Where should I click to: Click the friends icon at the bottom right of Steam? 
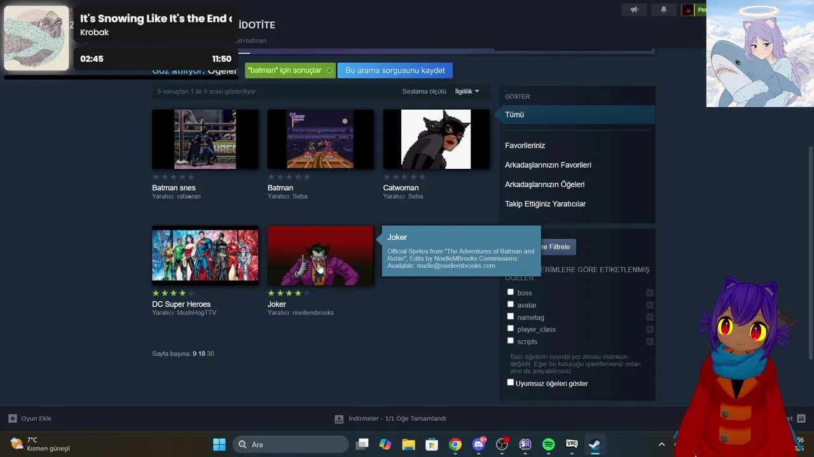[x=801, y=418]
